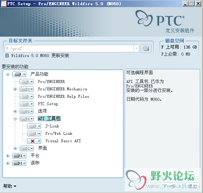The height and width of the screenshot is (193, 203).
Task: Click the drive icon for J-Link
Action: (x=33, y=126)
